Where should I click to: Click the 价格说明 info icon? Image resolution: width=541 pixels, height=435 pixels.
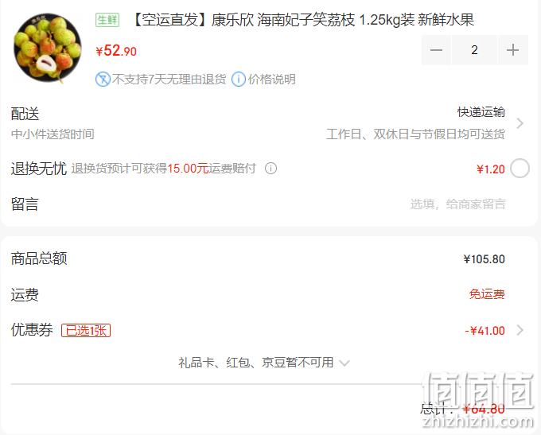pos(239,80)
